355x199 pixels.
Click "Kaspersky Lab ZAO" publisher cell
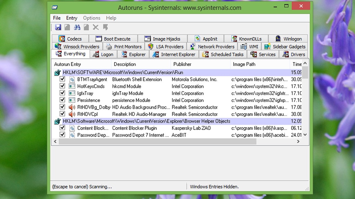[191, 128]
